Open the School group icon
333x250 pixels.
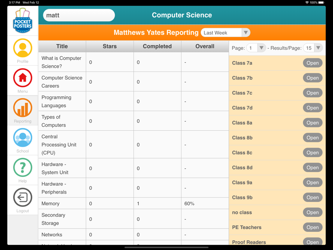(x=23, y=138)
